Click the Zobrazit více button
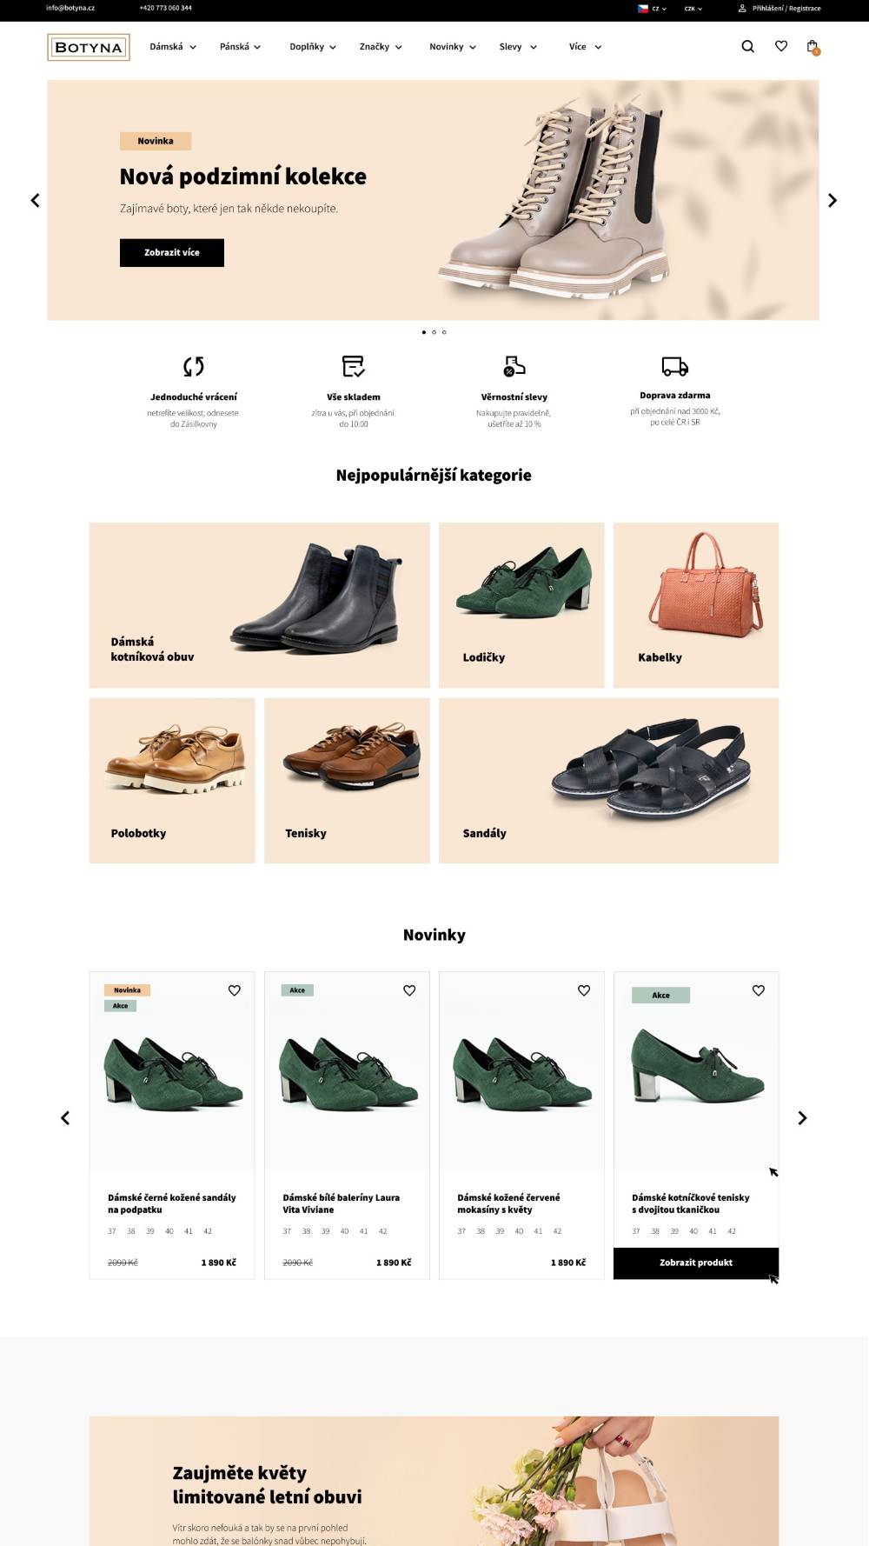This screenshot has height=1546, width=869. tap(172, 253)
